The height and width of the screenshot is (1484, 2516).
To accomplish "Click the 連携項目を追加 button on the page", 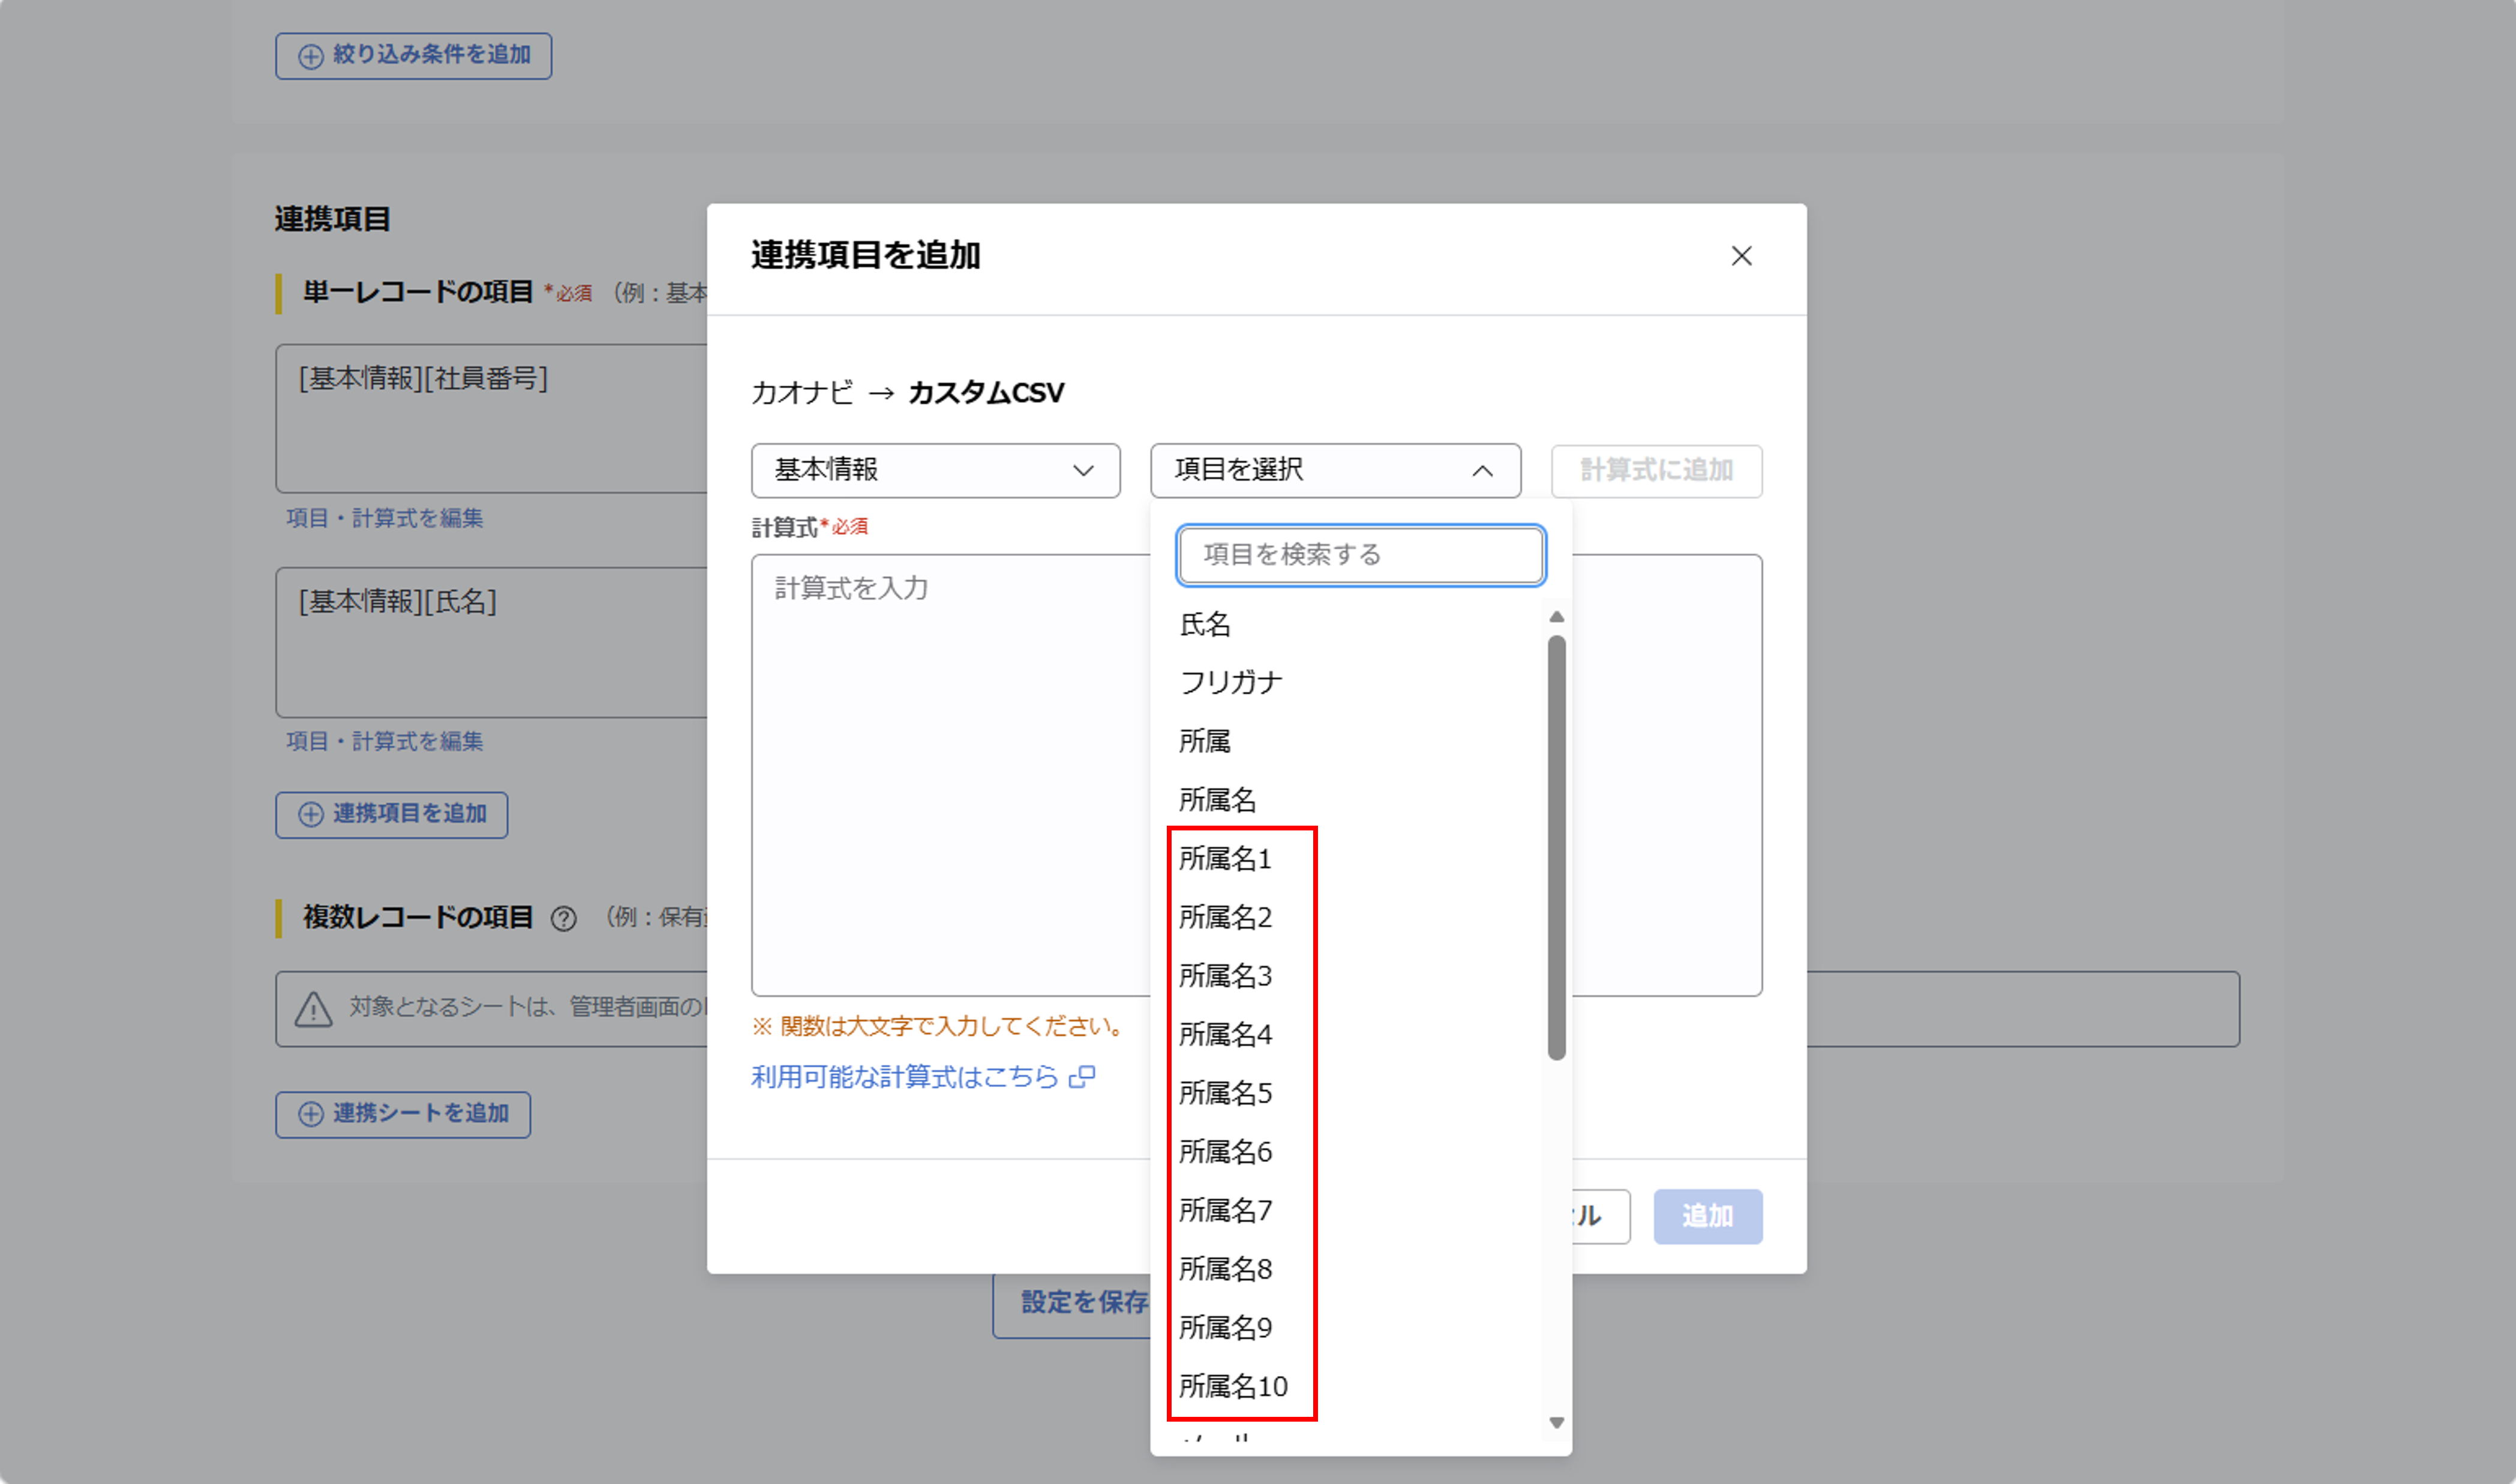I will coord(391,814).
